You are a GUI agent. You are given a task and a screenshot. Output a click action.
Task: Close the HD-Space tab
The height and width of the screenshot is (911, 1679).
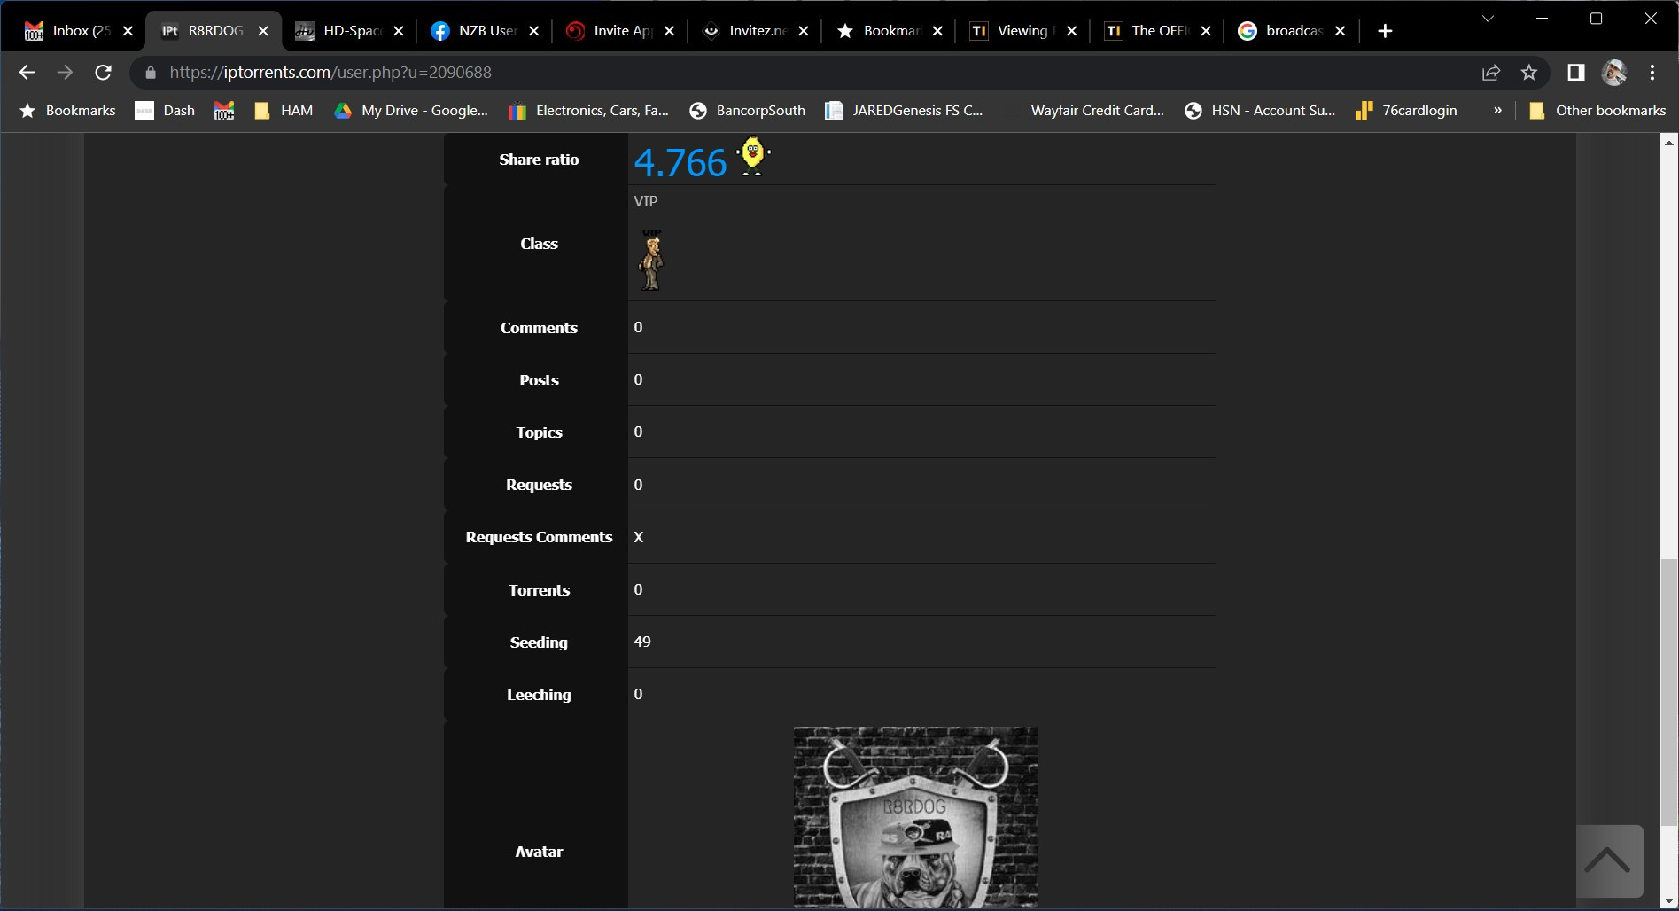point(399,31)
